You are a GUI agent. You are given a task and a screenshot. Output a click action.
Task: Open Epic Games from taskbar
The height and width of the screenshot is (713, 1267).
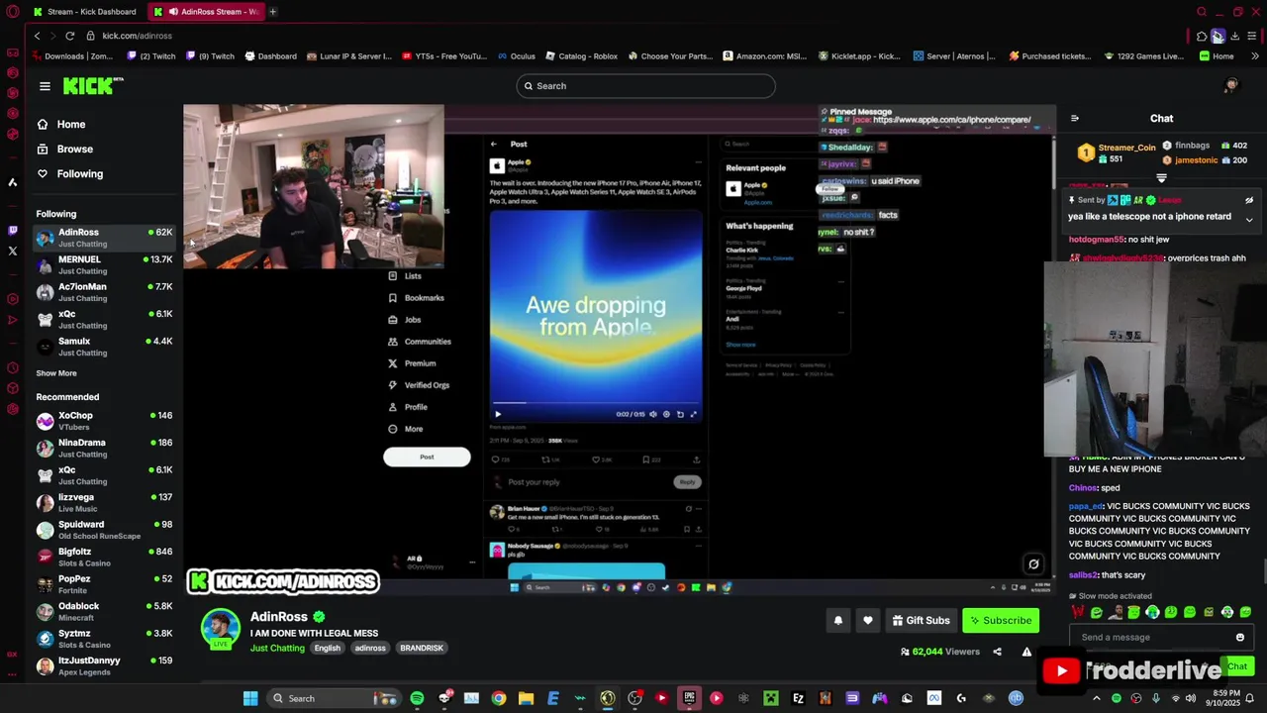[x=689, y=698]
